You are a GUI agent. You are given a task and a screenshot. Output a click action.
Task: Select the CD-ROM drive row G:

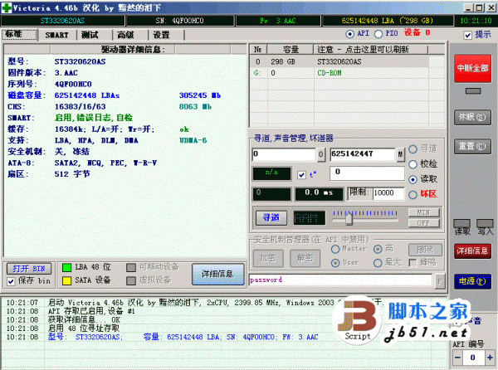pyautogui.click(x=339, y=73)
